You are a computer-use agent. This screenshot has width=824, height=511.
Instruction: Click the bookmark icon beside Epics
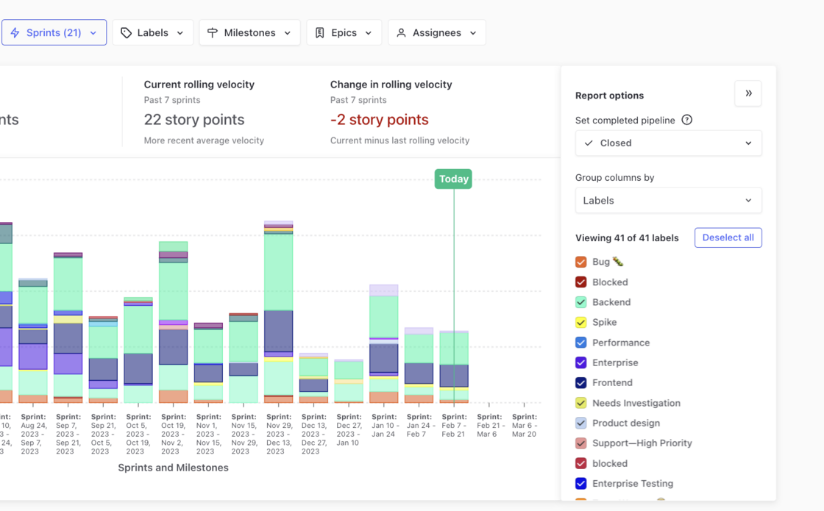click(x=319, y=32)
